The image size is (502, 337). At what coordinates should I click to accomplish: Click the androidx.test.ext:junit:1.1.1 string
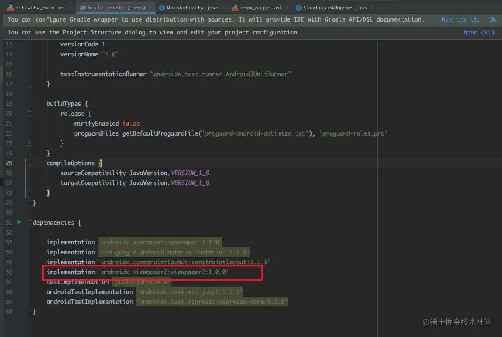(190, 292)
